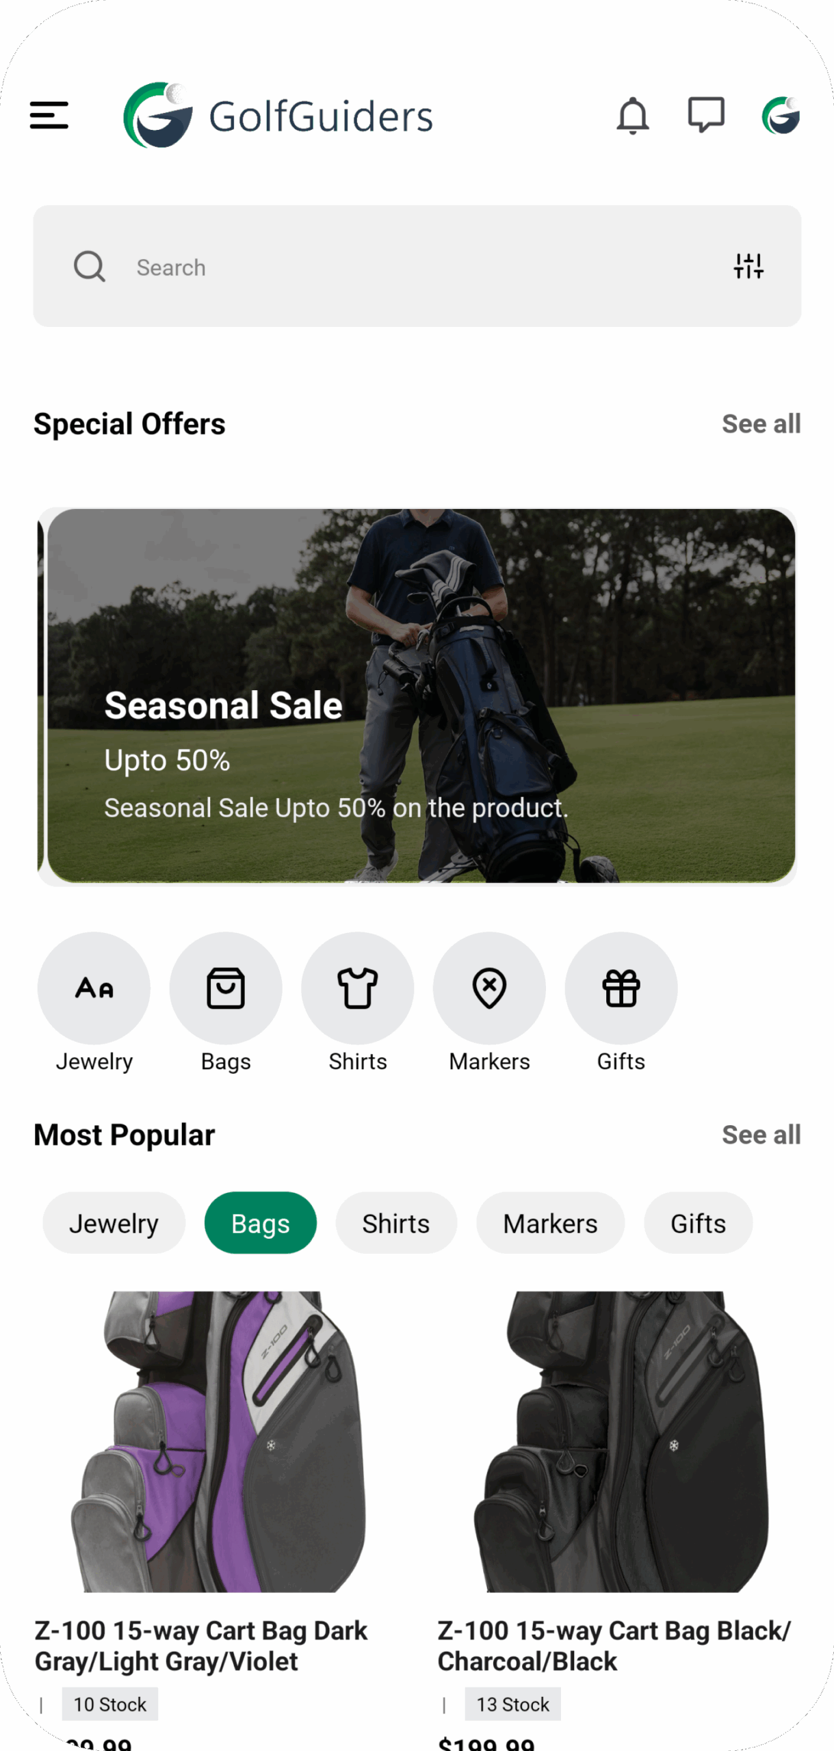The width and height of the screenshot is (834, 1751).
Task: Focus the Search input field
Action: click(417, 266)
